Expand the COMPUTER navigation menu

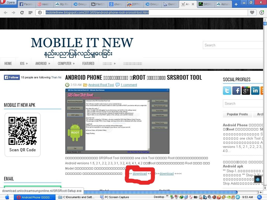point(66,63)
